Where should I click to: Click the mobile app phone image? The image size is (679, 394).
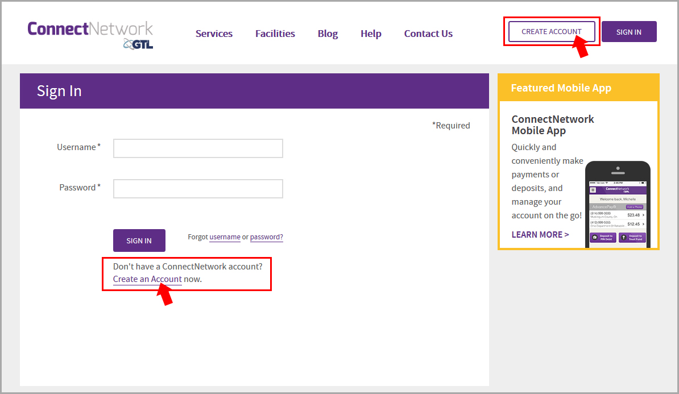tap(618, 204)
